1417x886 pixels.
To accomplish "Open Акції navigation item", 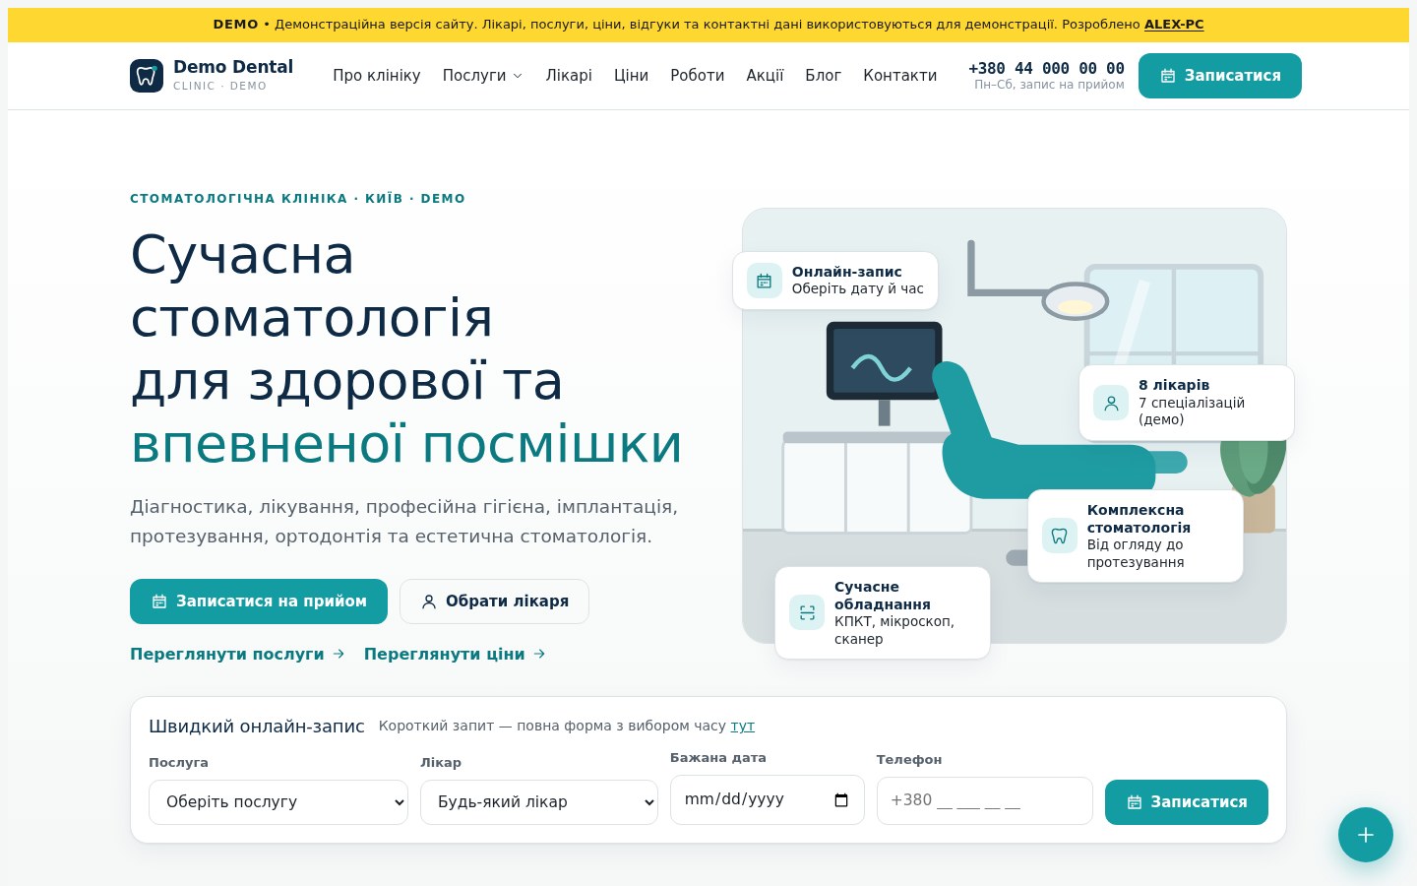I will point(765,76).
